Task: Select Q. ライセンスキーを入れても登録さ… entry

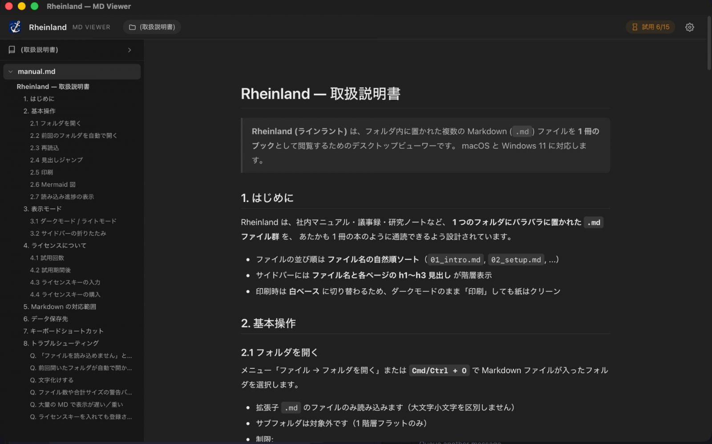Action: [x=81, y=417]
